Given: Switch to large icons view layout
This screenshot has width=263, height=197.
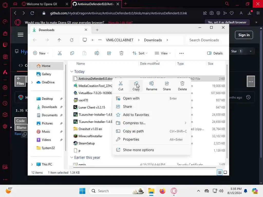Looking at the screenshot, I should [x=225, y=172].
